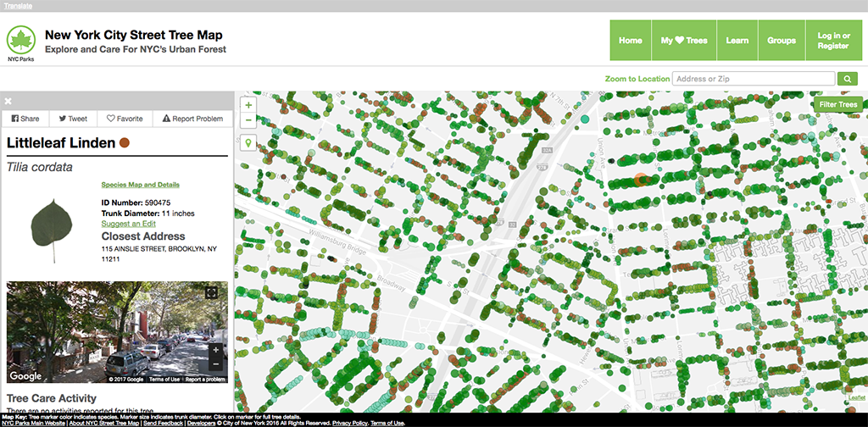This screenshot has width=868, height=427.
Task: Click the ID Number 590475 text
Action: [136, 203]
